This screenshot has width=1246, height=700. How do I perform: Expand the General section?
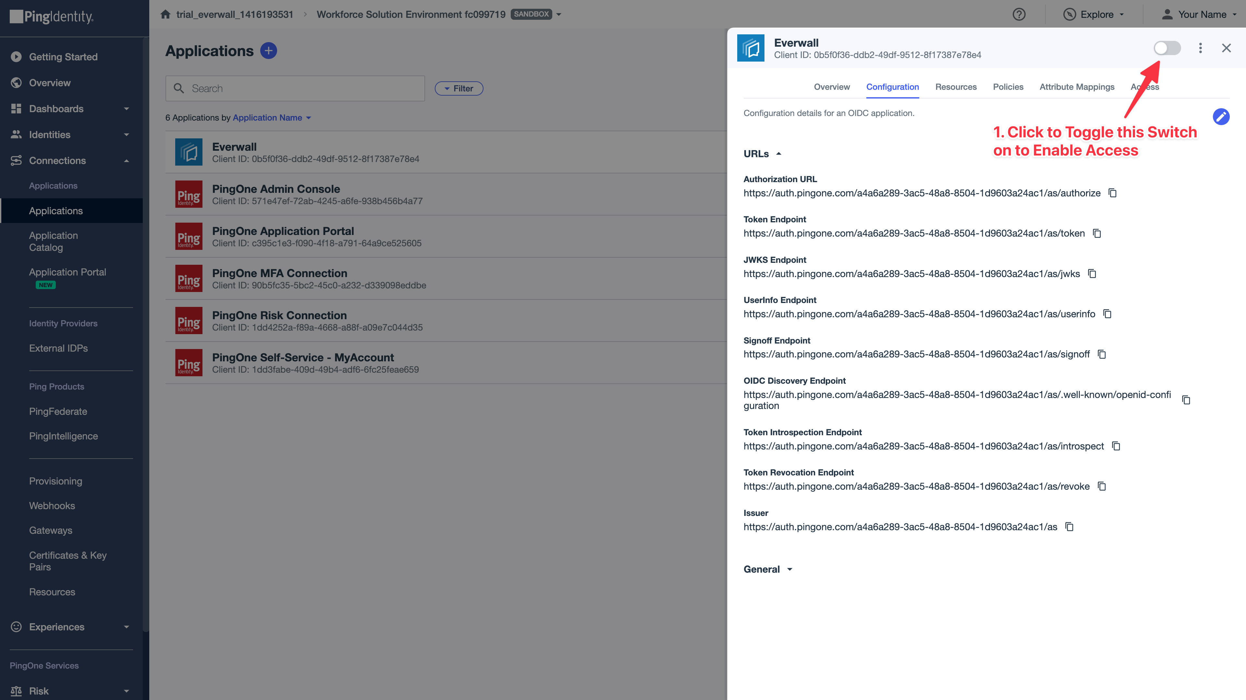[x=768, y=570]
